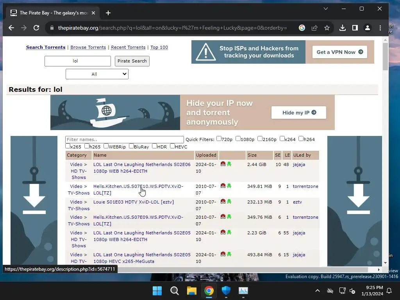This screenshot has width=400, height=300.
Task: Click magnet icon for S02E06 EDITH torrent
Action: coord(223,164)
